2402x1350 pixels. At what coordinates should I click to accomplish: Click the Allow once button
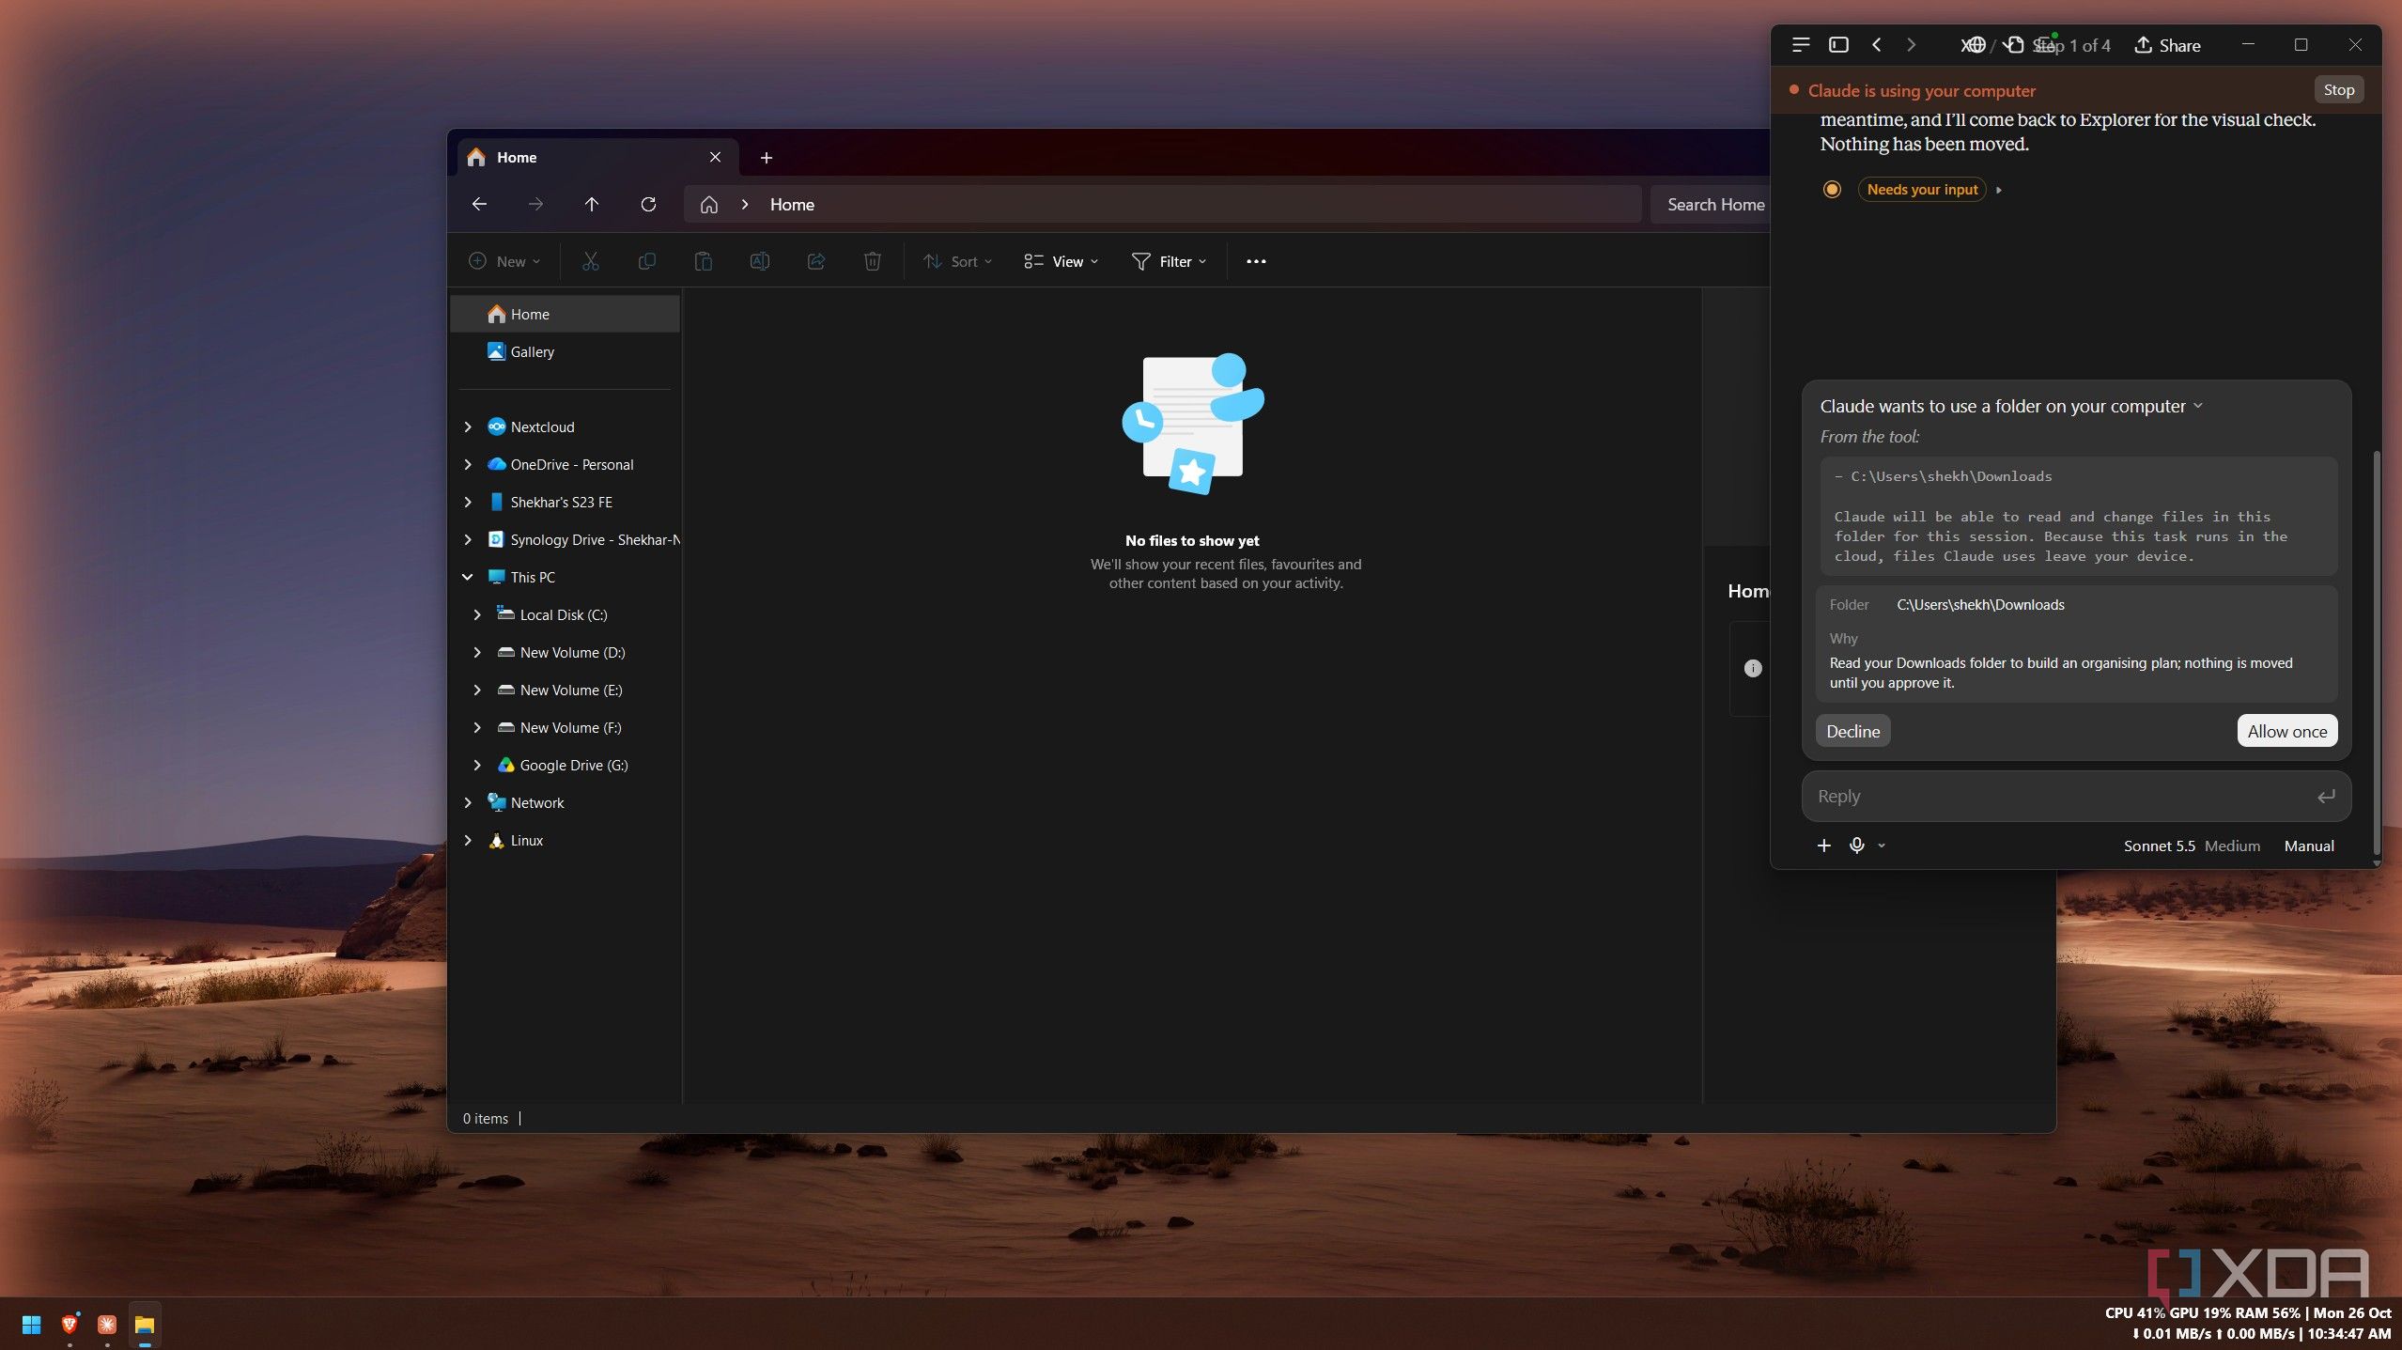point(2286,731)
